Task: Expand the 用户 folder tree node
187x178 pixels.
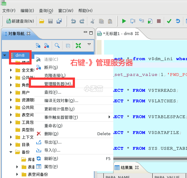Action: tap(11, 92)
